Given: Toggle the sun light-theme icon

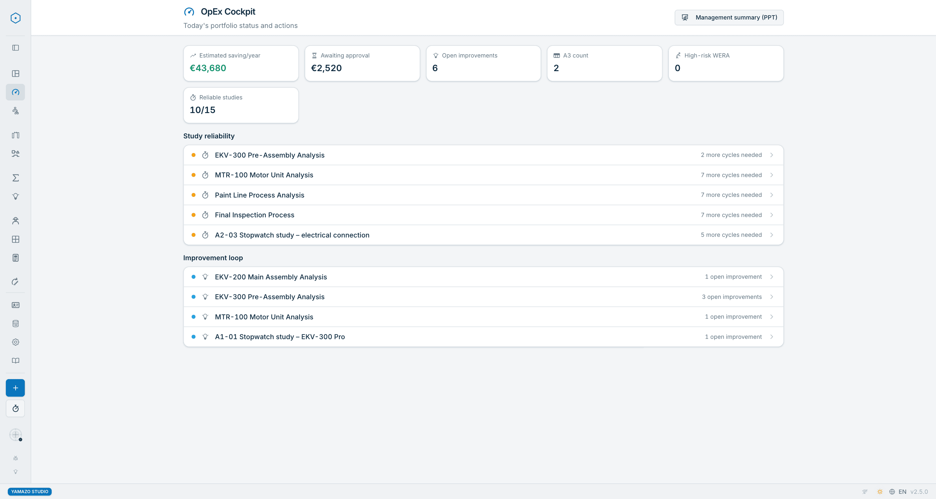Looking at the screenshot, I should pyautogui.click(x=880, y=492).
